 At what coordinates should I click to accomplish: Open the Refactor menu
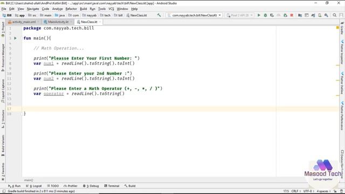[71, 9]
